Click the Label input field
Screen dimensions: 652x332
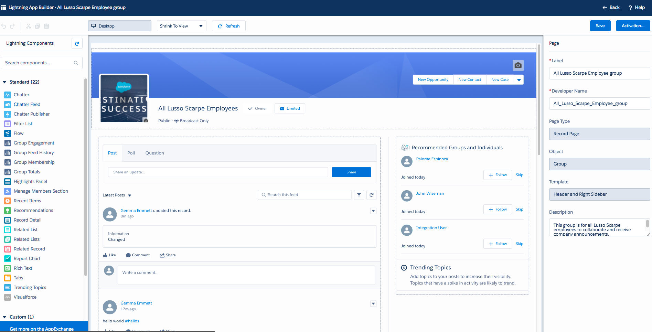599,73
